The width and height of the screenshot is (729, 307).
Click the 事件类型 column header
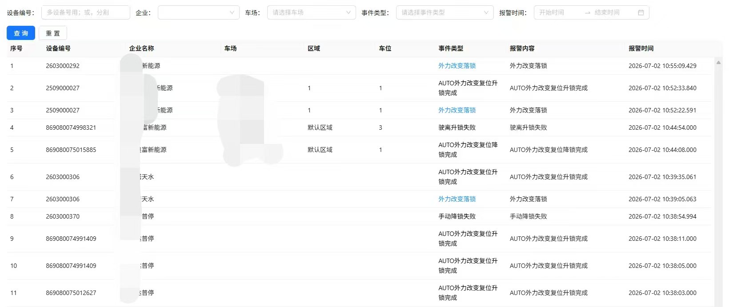point(451,48)
